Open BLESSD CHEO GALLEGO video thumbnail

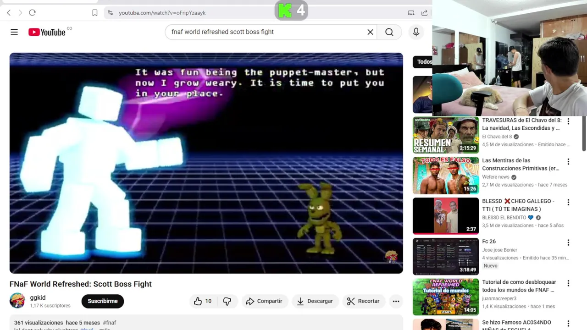coord(446,215)
